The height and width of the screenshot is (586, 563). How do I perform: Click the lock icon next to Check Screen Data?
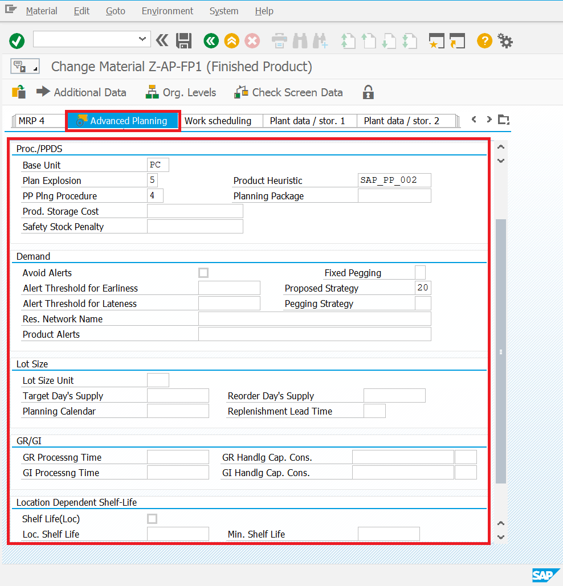tap(368, 92)
